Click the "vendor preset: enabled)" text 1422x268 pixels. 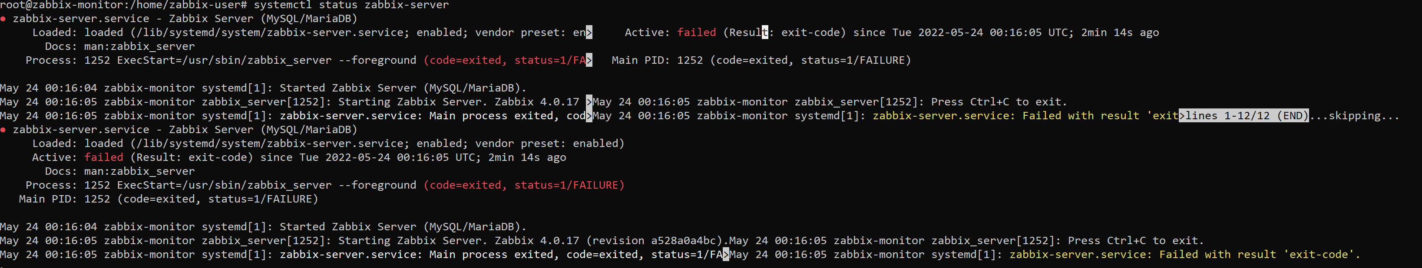point(549,144)
